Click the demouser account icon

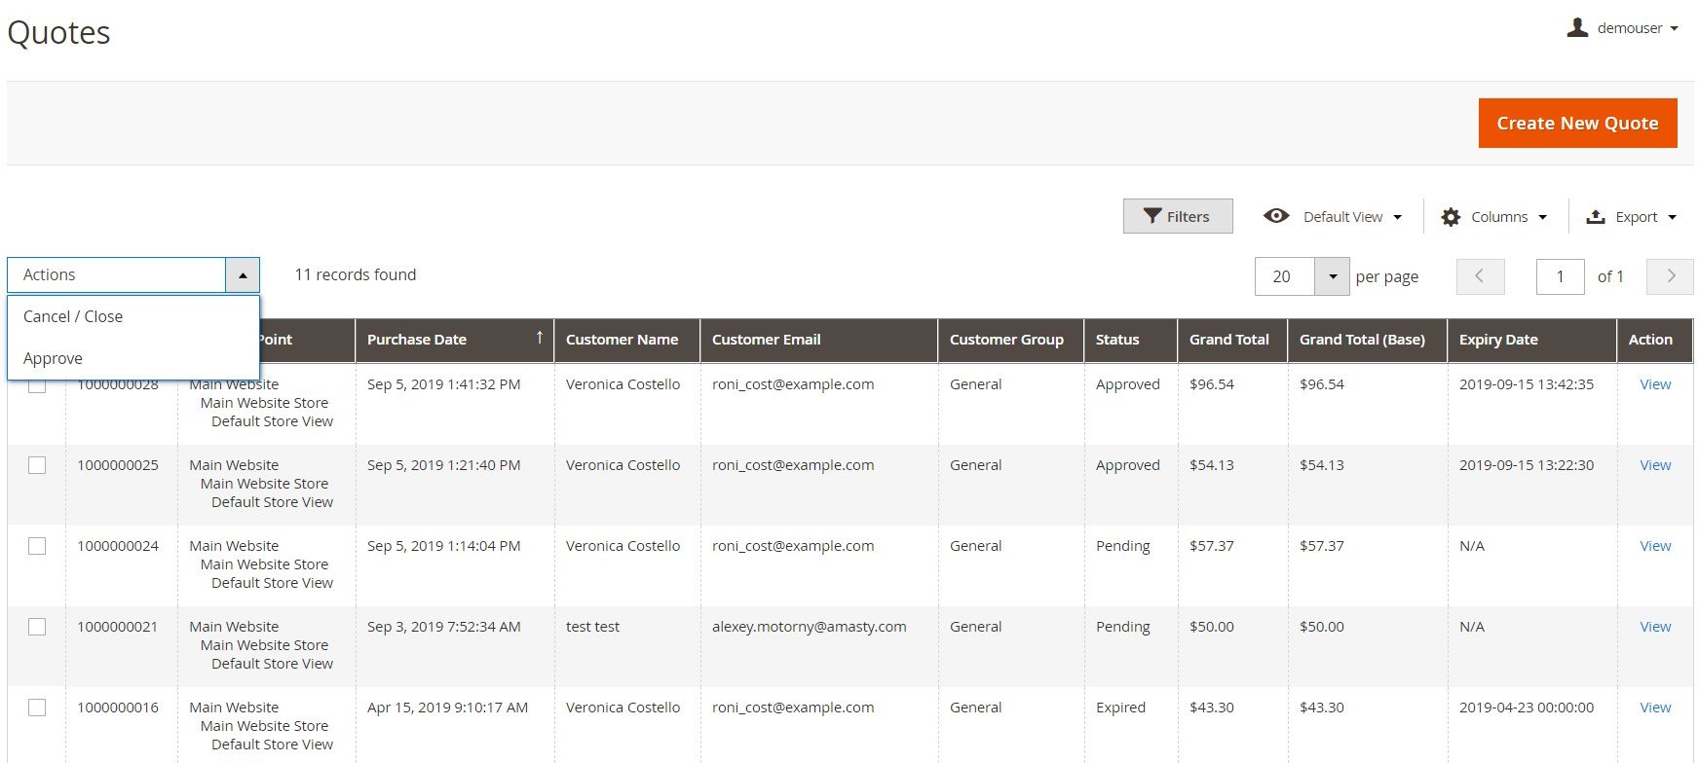1577,27
